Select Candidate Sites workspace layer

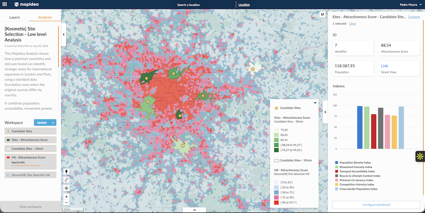coord(30,131)
